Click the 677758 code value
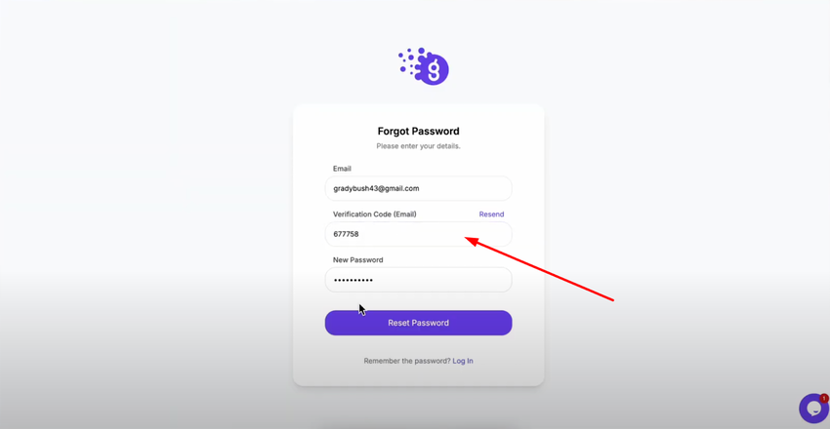The image size is (830, 429). 346,234
